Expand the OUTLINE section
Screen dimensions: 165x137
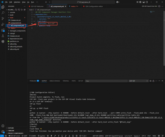pos(11,128)
